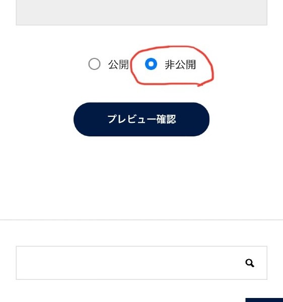Click the プレビュー確認 button

(141, 119)
